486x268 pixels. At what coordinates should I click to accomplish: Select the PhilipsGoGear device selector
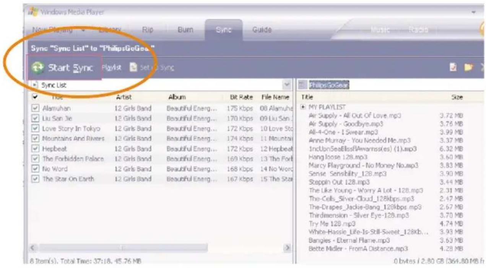coord(329,85)
